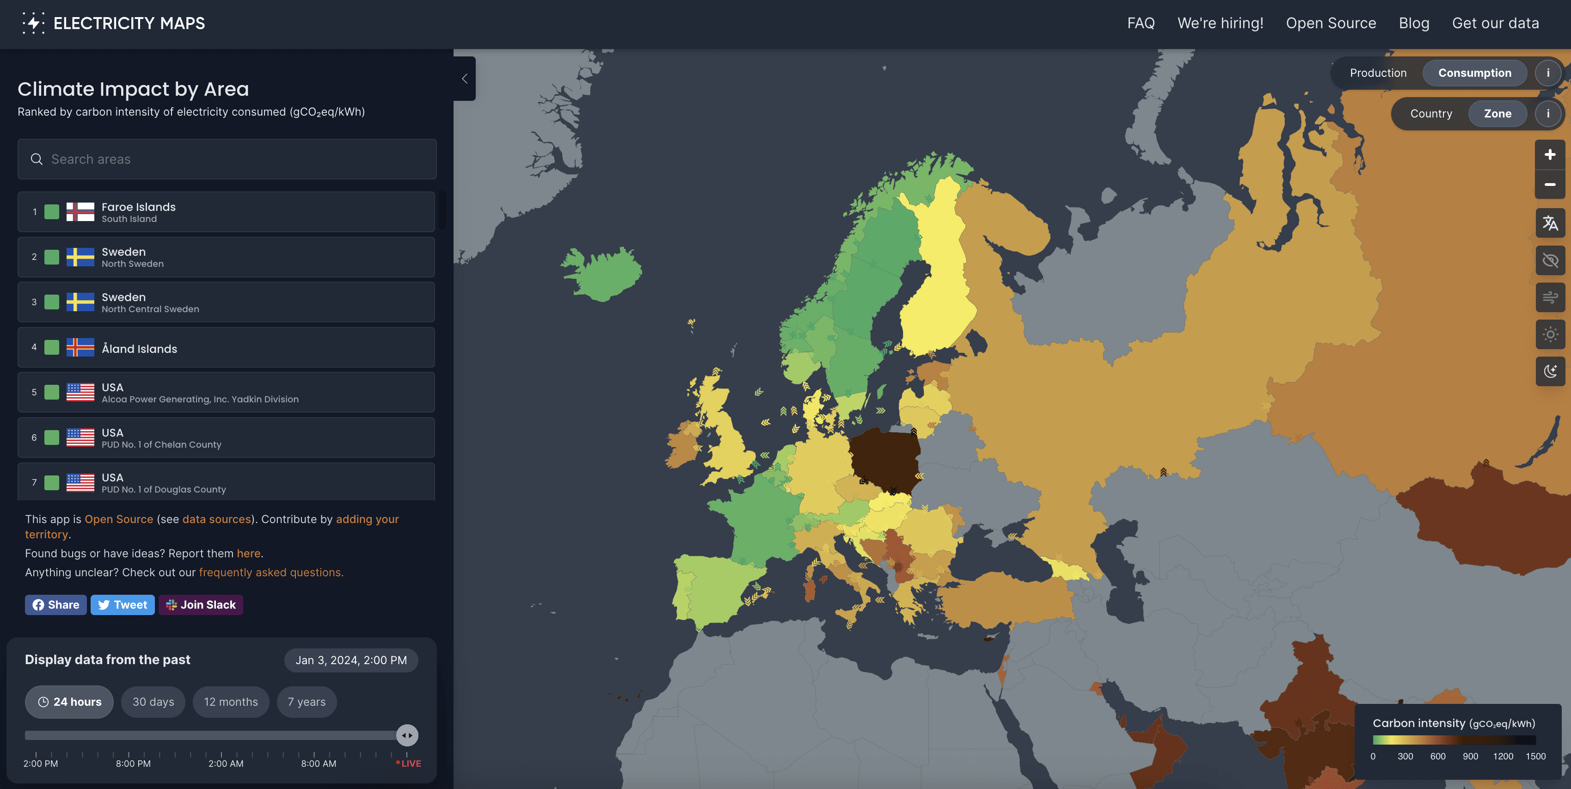The height and width of the screenshot is (789, 1571).
Task: Open the language selector
Action: tap(1550, 223)
